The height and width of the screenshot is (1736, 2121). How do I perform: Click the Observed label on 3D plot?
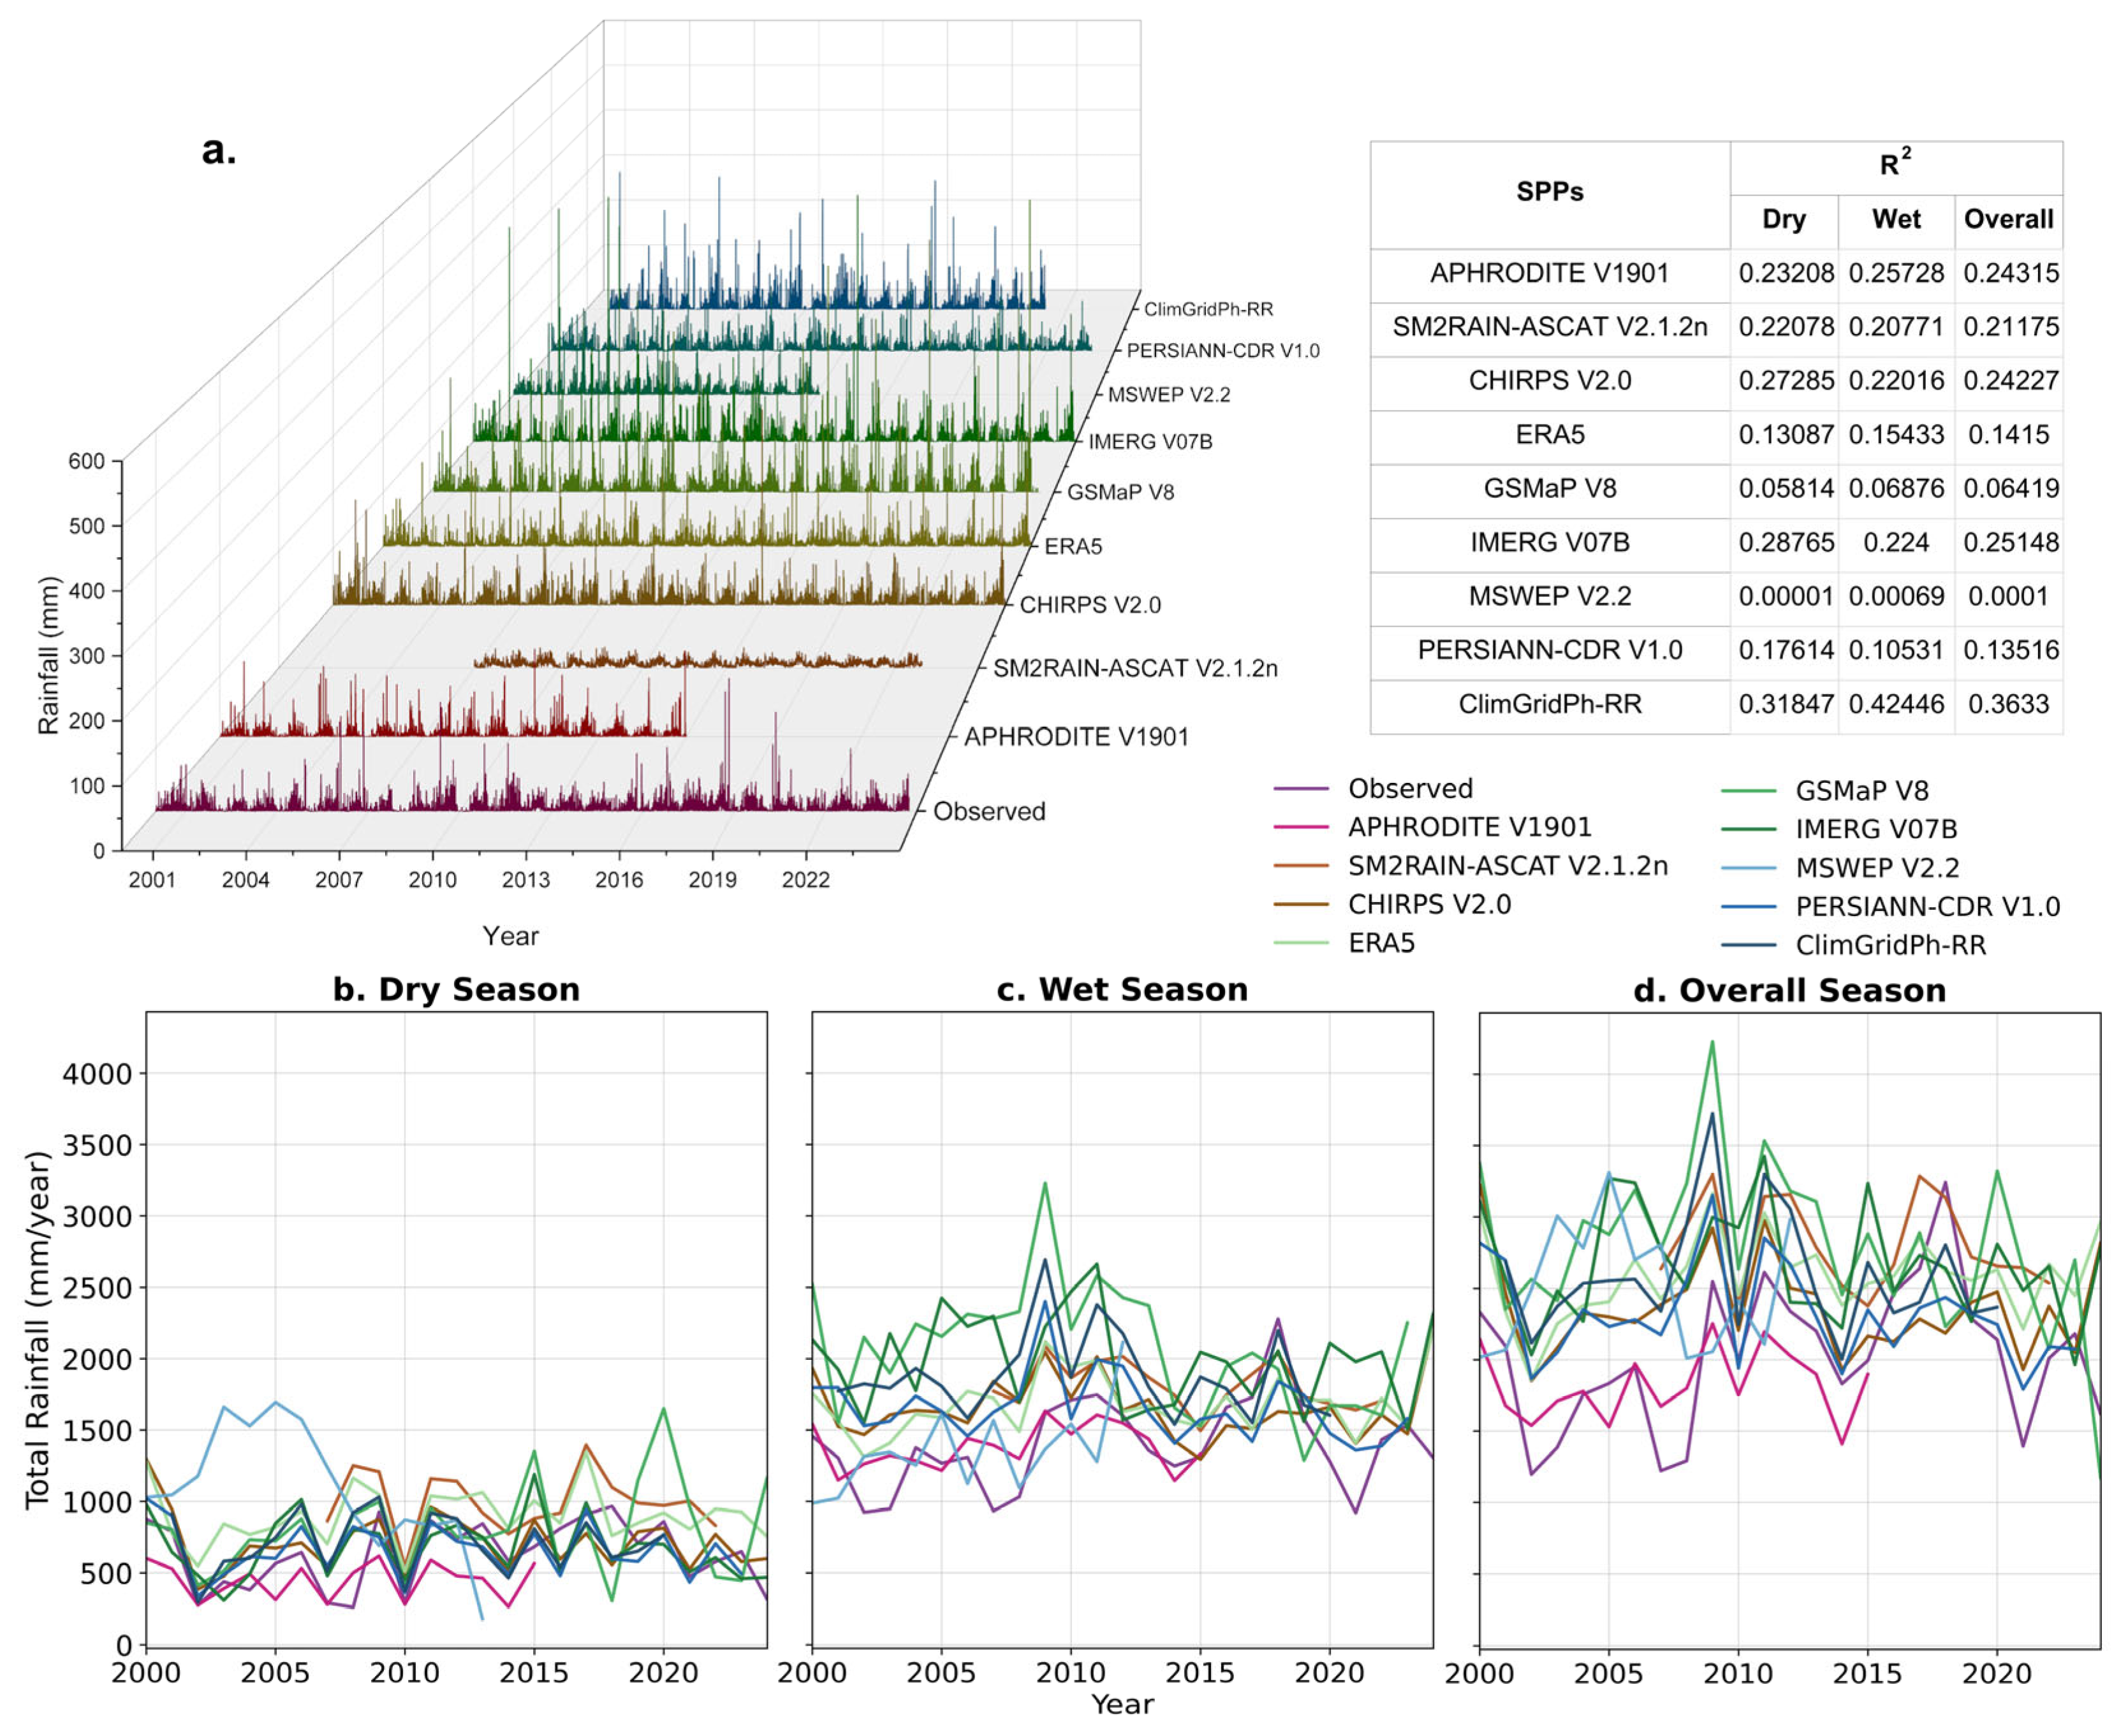989,811
